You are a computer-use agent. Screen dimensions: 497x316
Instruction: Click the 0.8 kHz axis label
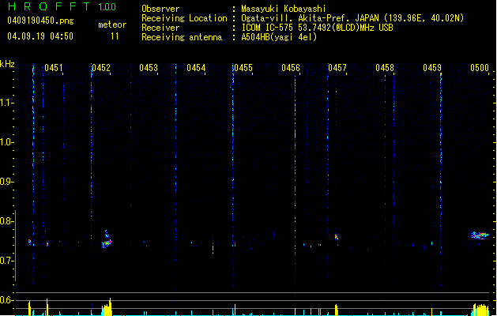click(6, 221)
